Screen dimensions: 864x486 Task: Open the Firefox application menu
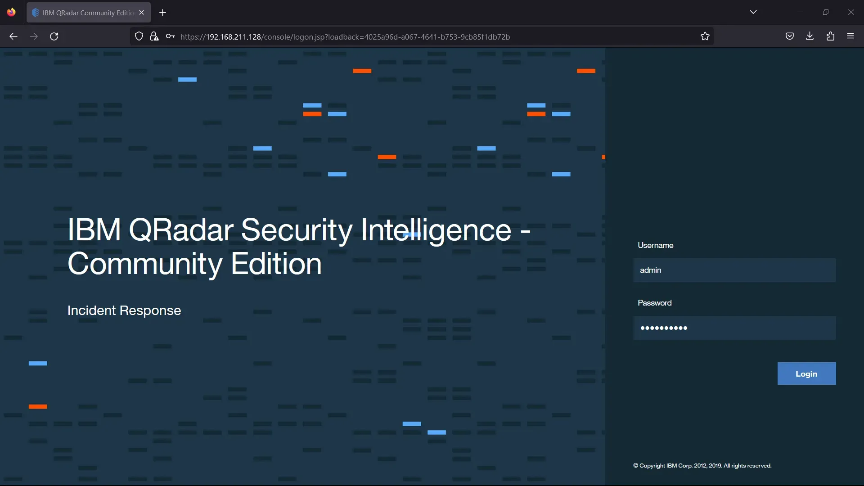(850, 36)
